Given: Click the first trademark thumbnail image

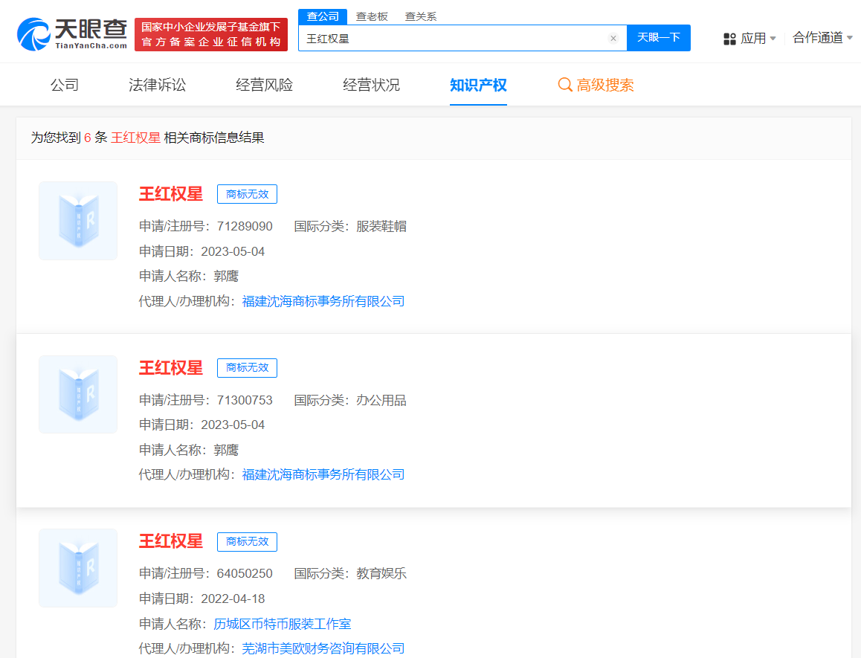Looking at the screenshot, I should click(77, 221).
